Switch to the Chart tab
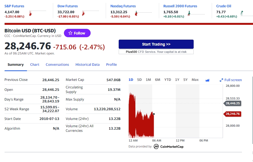This screenshot has height=162, width=253. (x=35, y=64)
